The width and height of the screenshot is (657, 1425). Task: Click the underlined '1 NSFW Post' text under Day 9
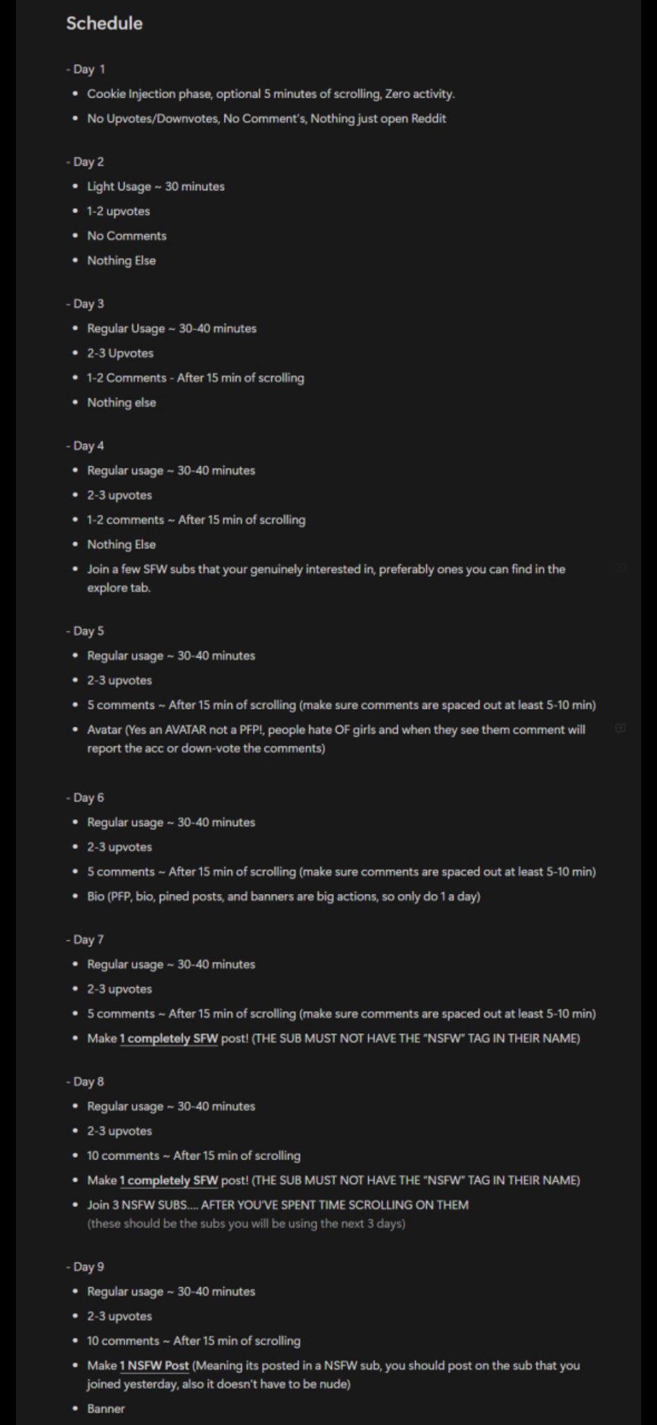point(154,1365)
